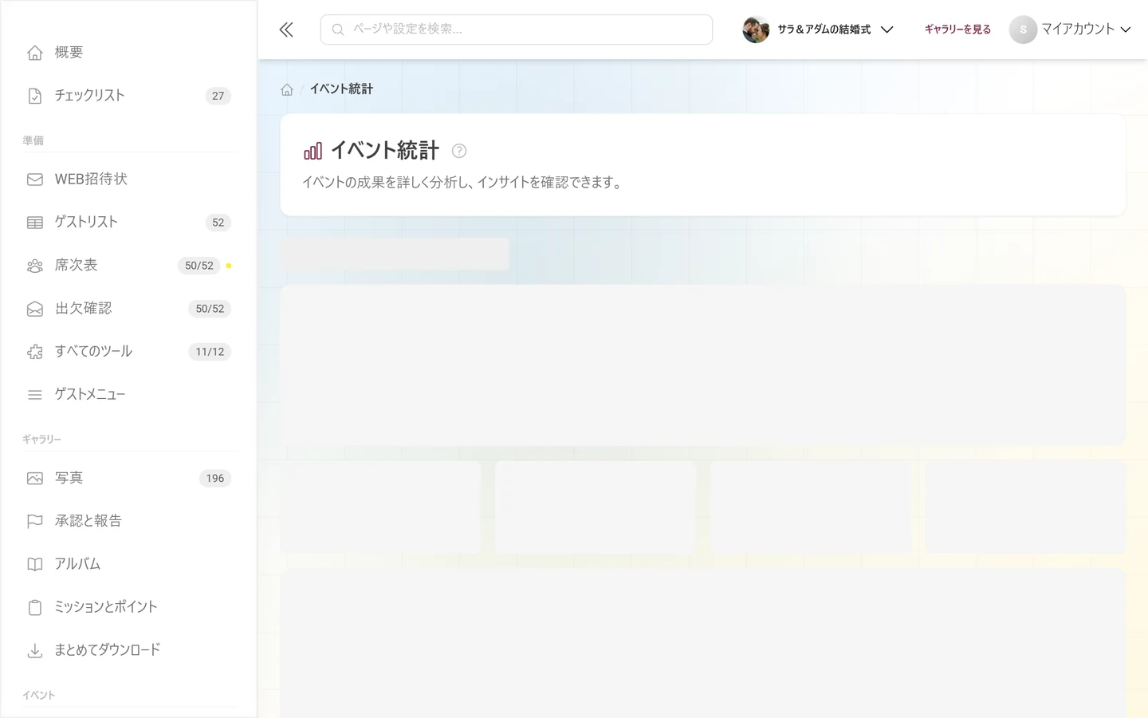
Task: Click the clipboard icon for ミッションとポイント
Action: tap(35, 608)
